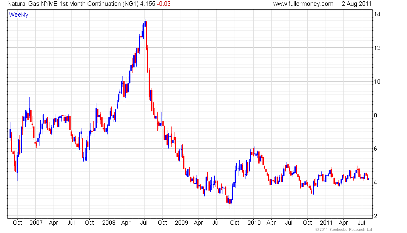This screenshot has width=407, height=233.
Task: Click the final Jul label after 2011
Action: 361,223
